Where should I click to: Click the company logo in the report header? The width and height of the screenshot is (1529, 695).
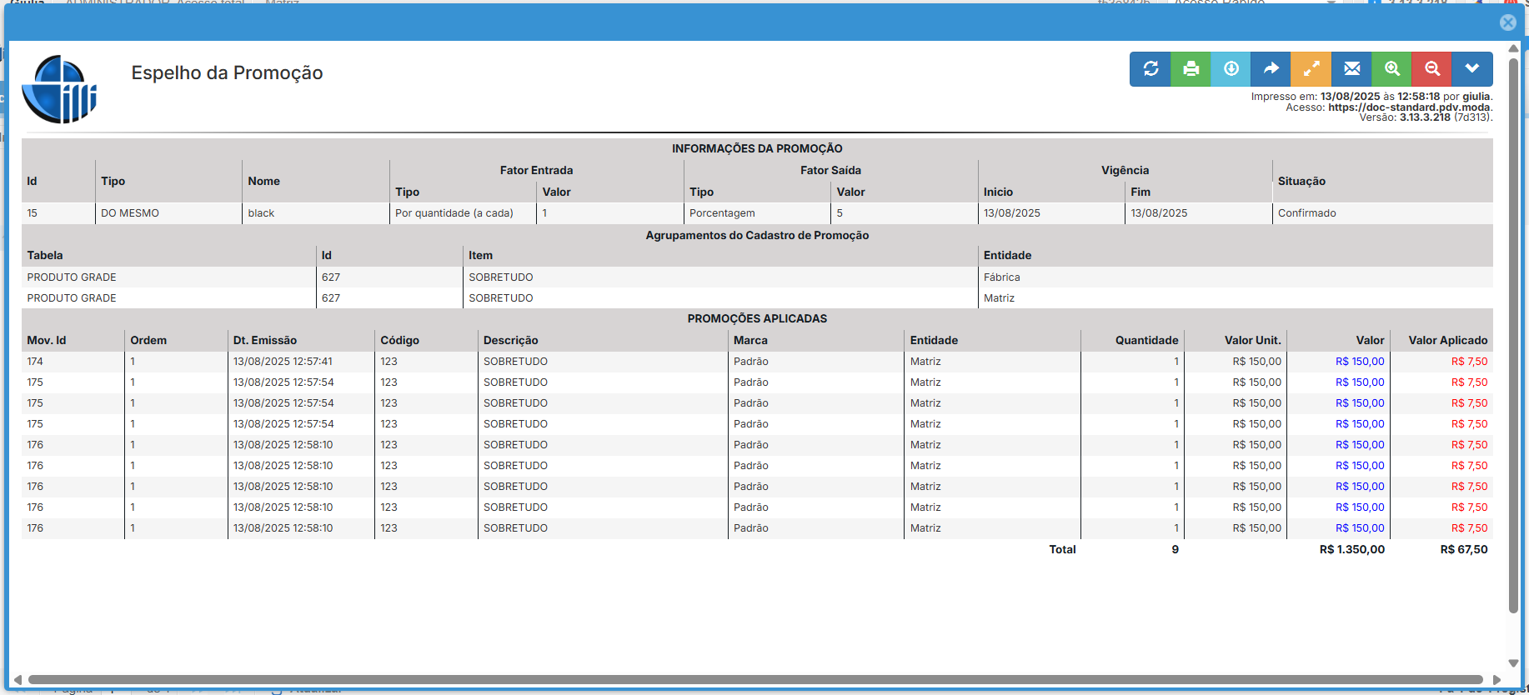coord(59,89)
